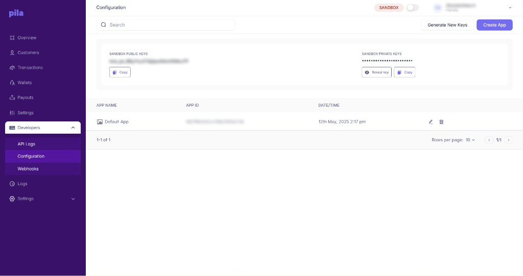This screenshot has width=523, height=276.
Task: Click the search magnifier icon
Action: [103, 24]
